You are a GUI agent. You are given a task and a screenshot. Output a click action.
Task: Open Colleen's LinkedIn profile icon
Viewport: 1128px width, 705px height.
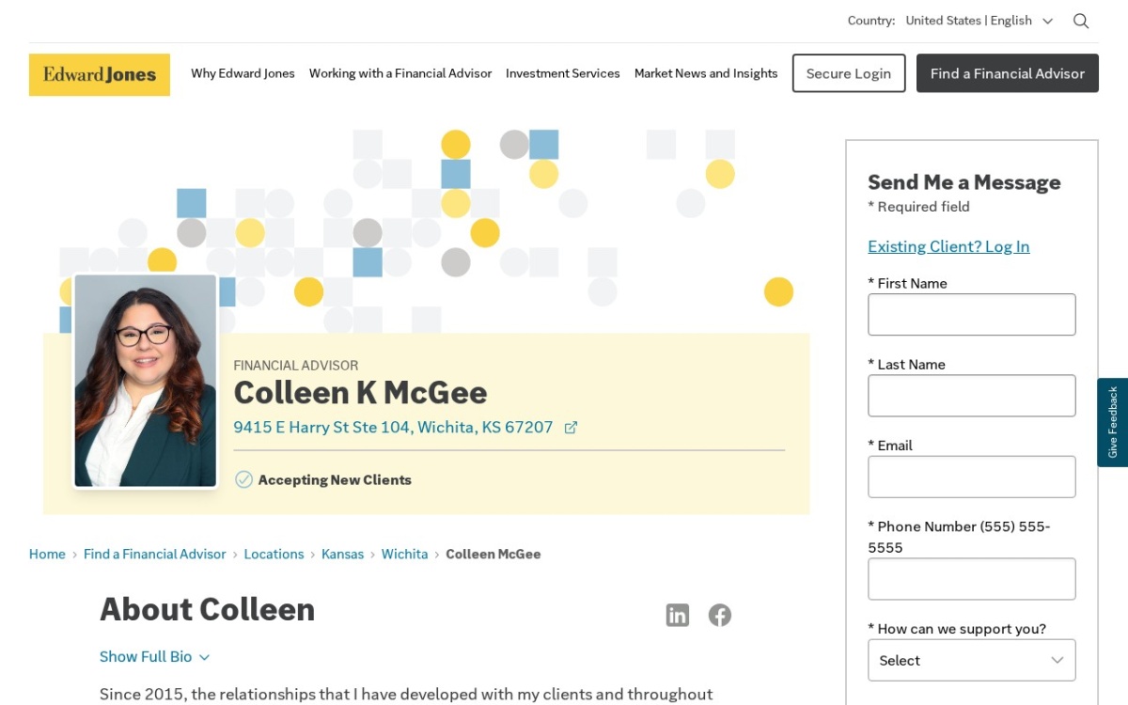click(678, 615)
